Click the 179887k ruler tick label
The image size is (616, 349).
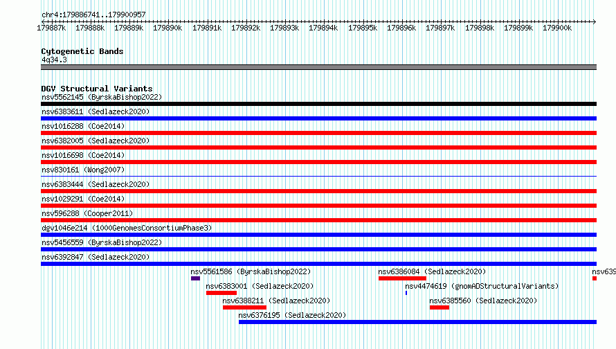tap(51, 28)
